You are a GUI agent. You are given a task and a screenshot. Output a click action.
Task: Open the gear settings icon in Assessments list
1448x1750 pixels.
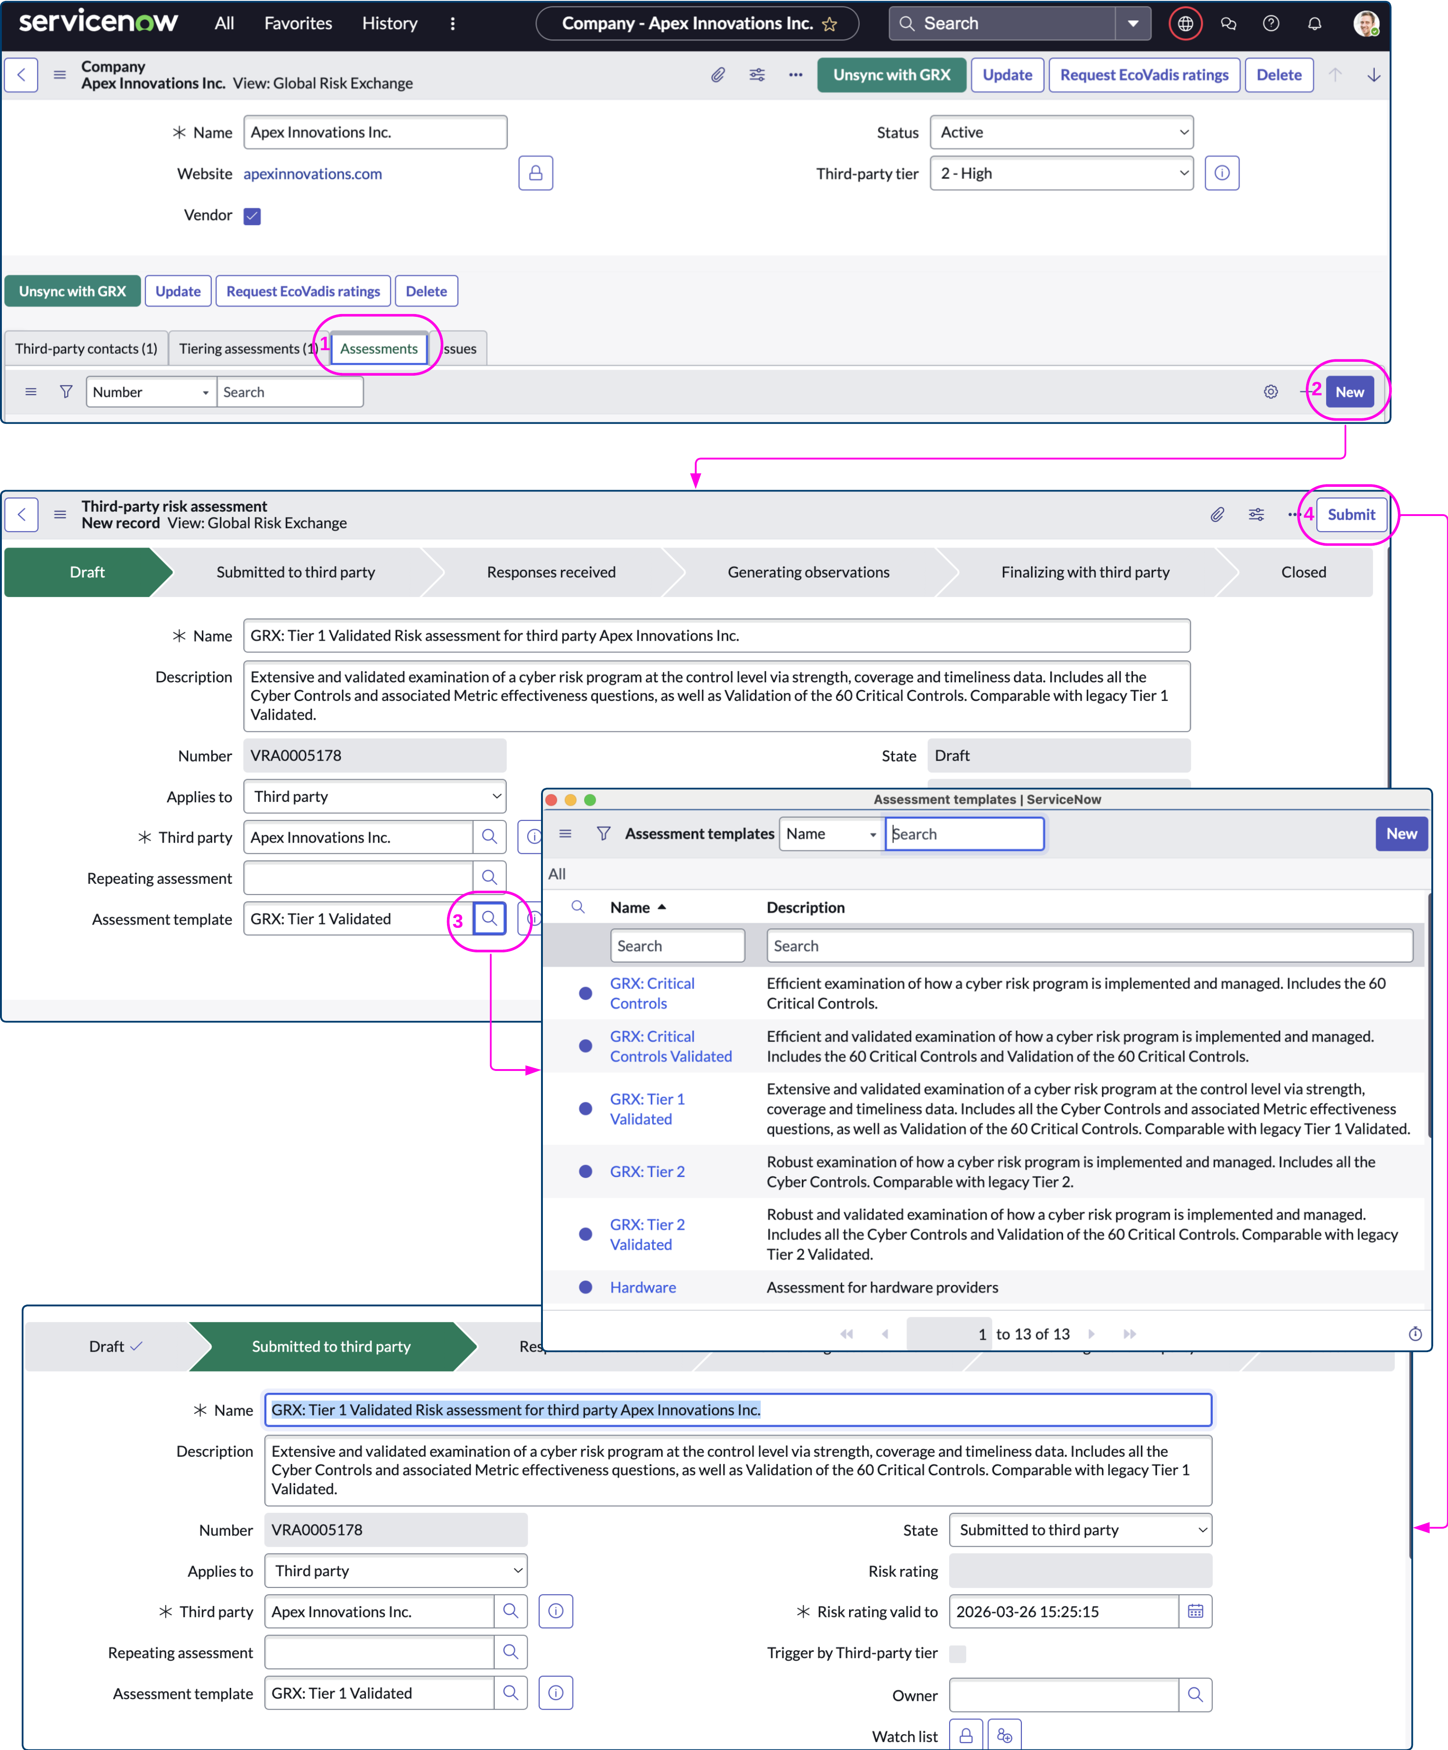pos(1270,392)
